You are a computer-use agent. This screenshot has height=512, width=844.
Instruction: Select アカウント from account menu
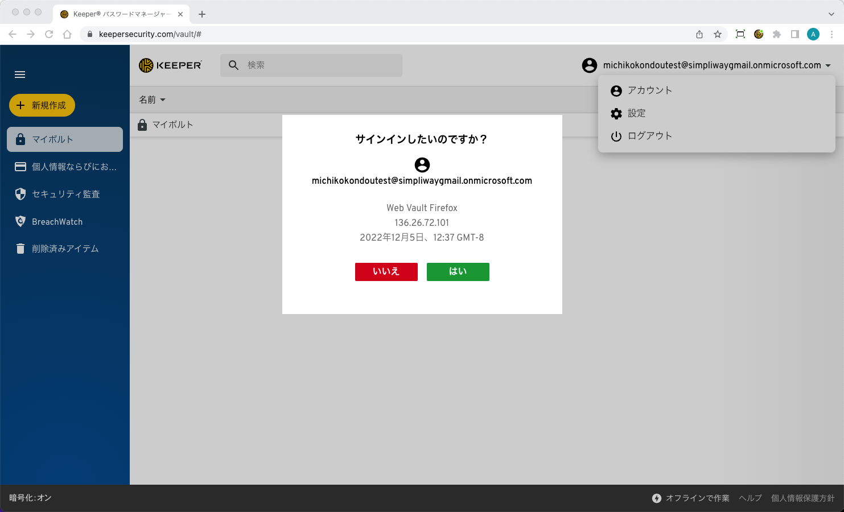pos(649,90)
